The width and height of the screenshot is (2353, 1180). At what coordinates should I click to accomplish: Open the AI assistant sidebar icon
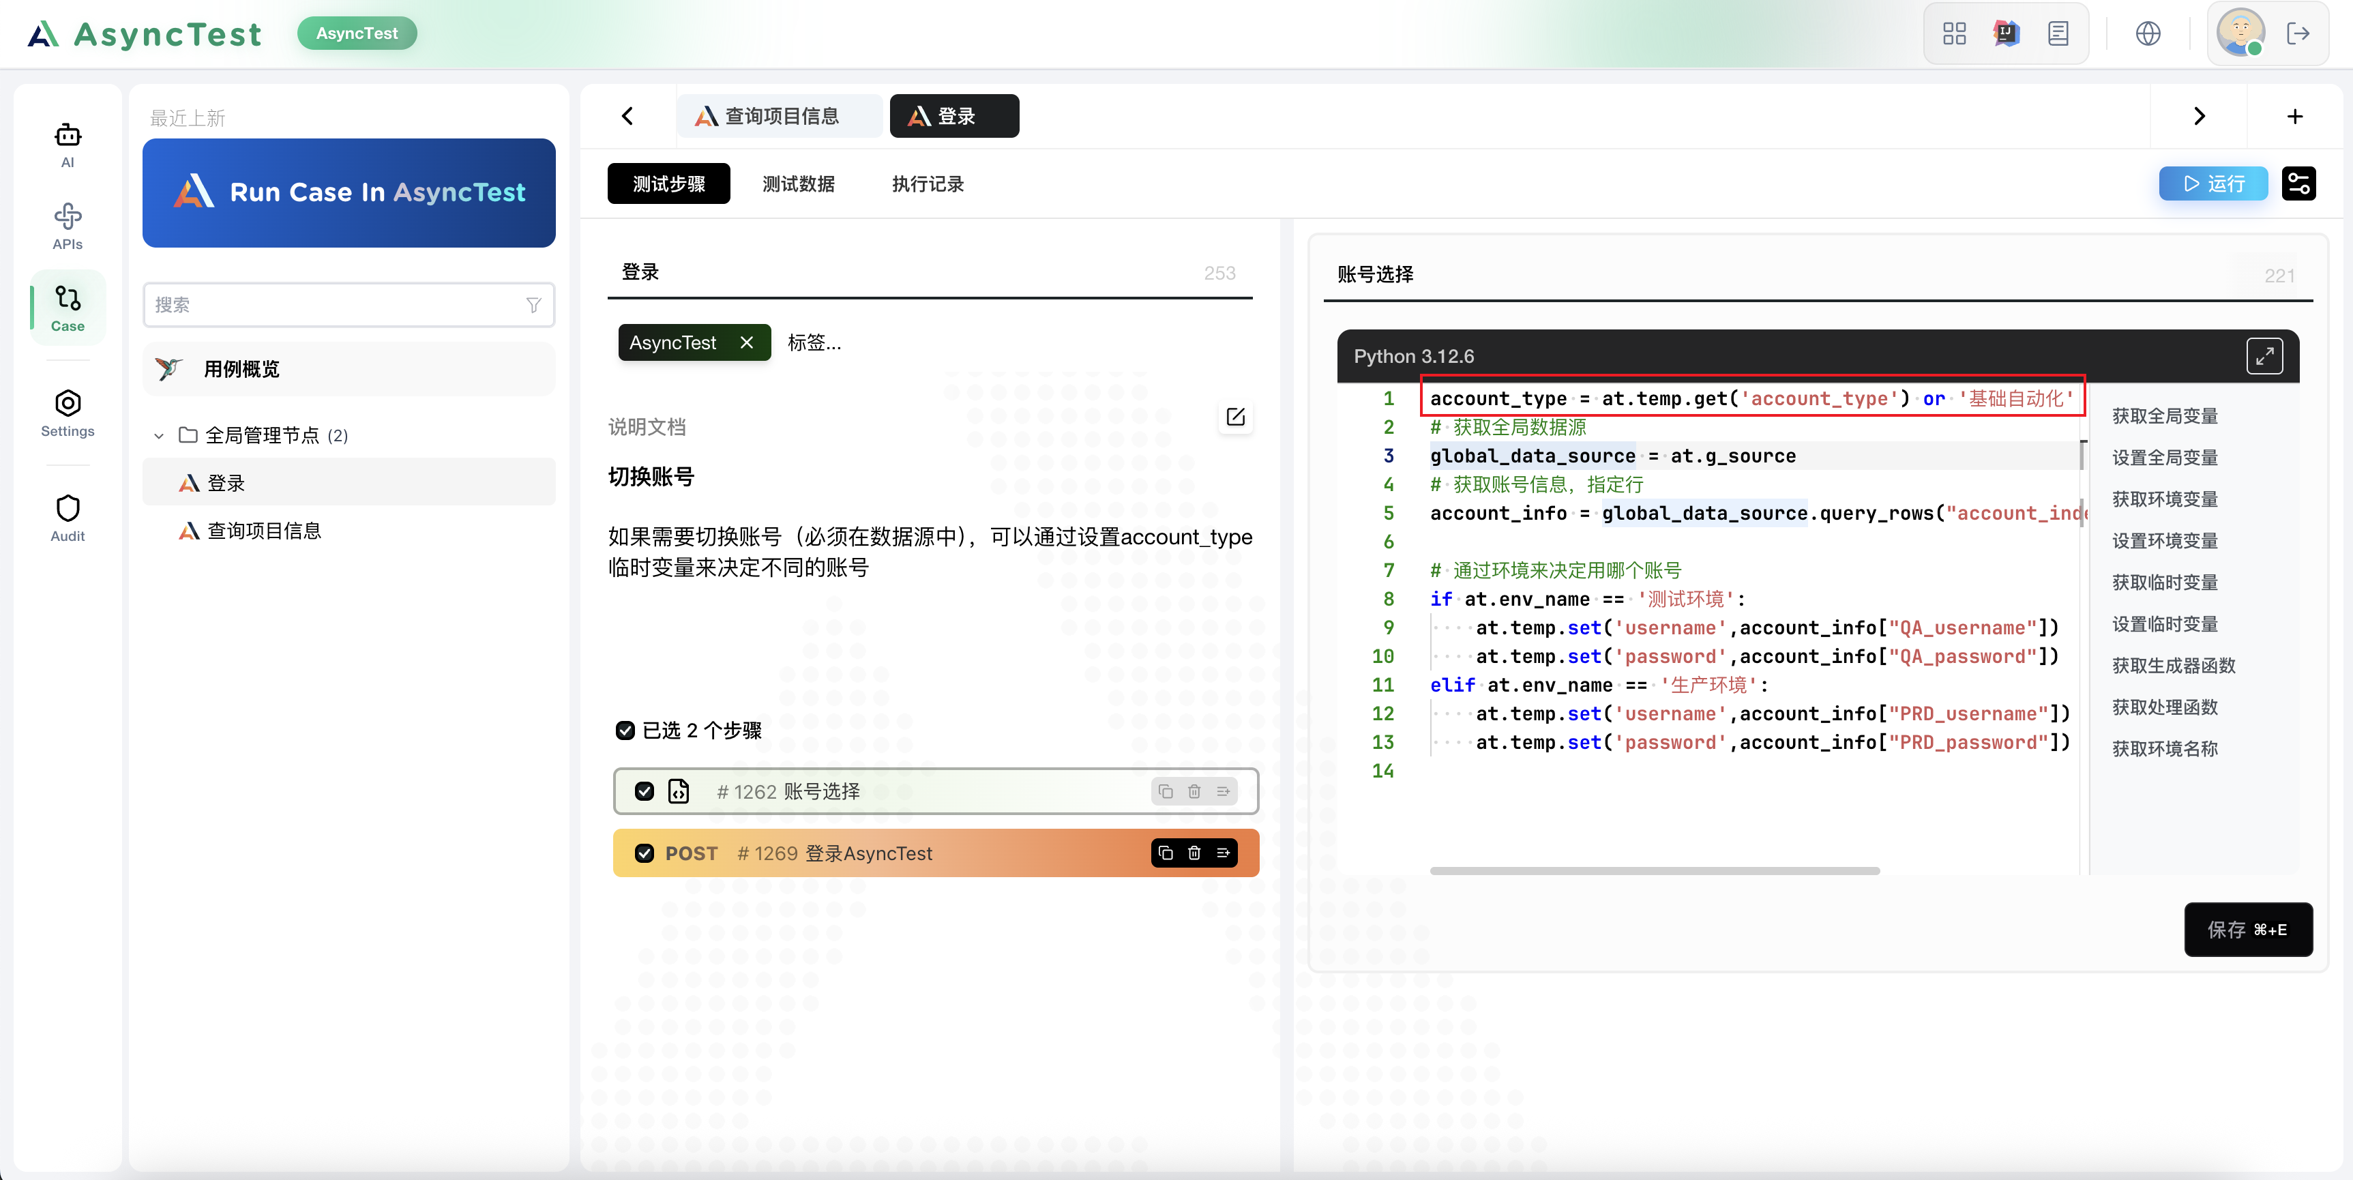point(68,145)
